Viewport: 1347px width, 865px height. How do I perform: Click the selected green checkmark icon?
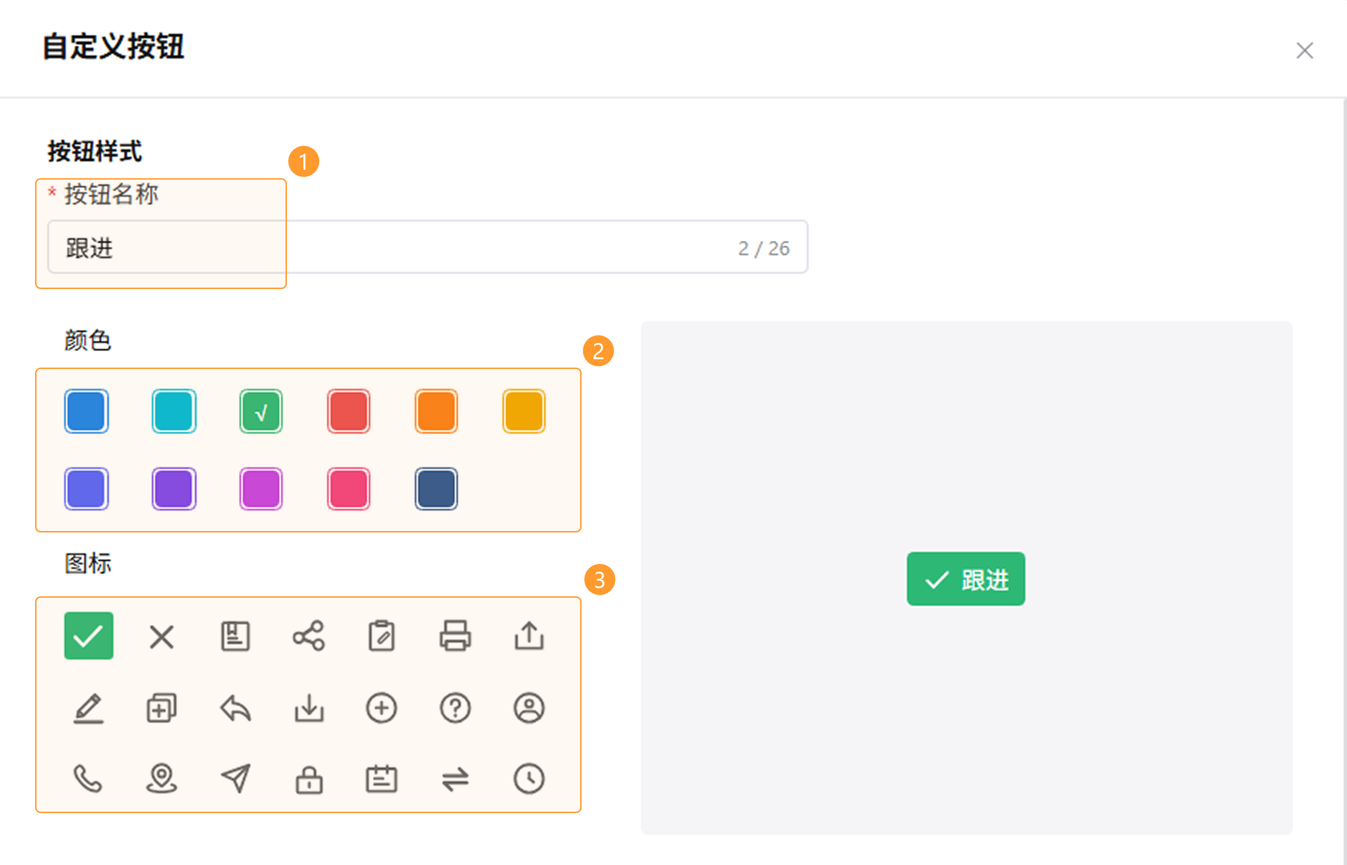[89, 636]
